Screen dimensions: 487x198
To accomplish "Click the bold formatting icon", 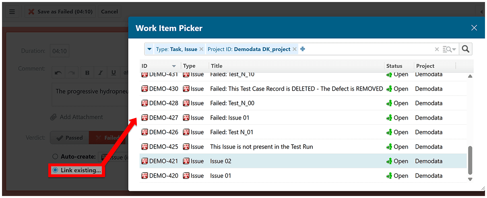I will 87,73.
